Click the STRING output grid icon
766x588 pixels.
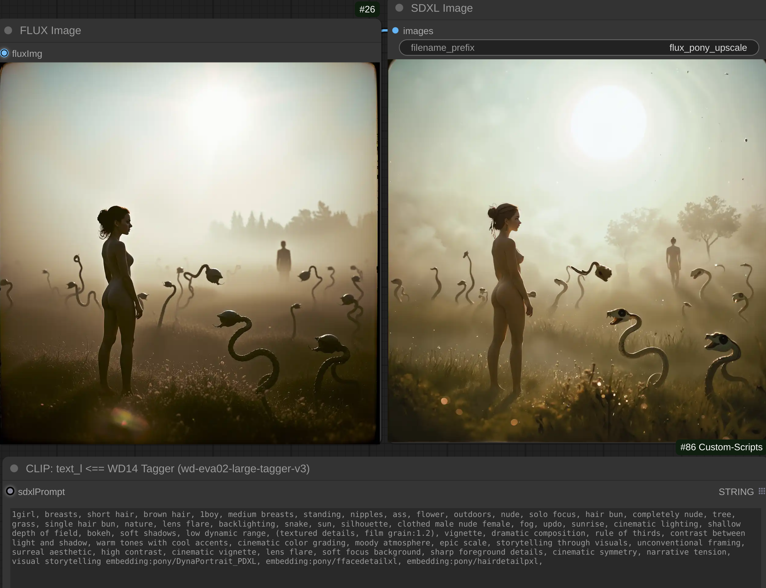[x=761, y=491]
